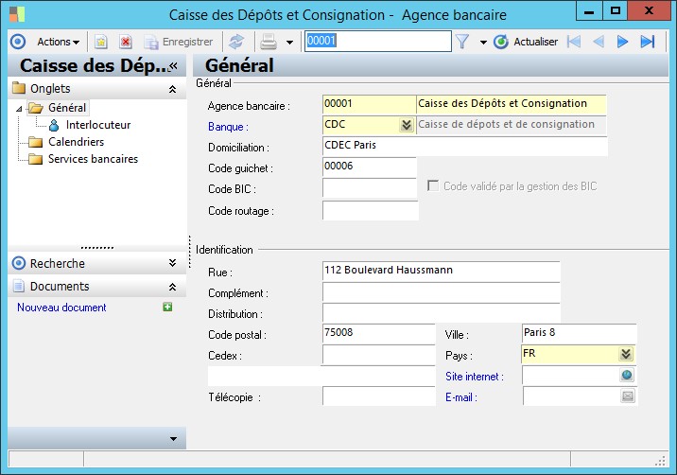Click the Onglets folder icon
The width and height of the screenshot is (677, 475).
point(19,88)
